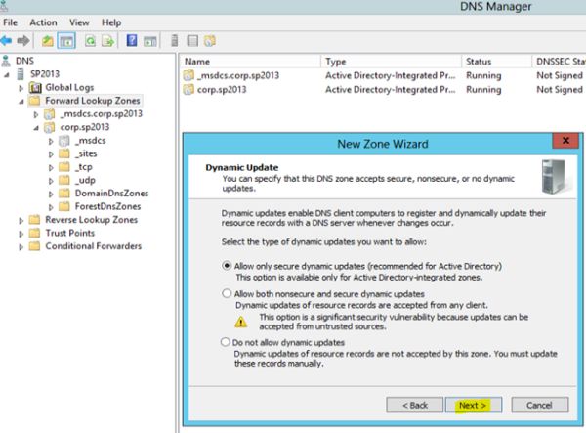Screen dimensions: 586x433
Task: Sort by the Status column header
Action: click(x=497, y=62)
